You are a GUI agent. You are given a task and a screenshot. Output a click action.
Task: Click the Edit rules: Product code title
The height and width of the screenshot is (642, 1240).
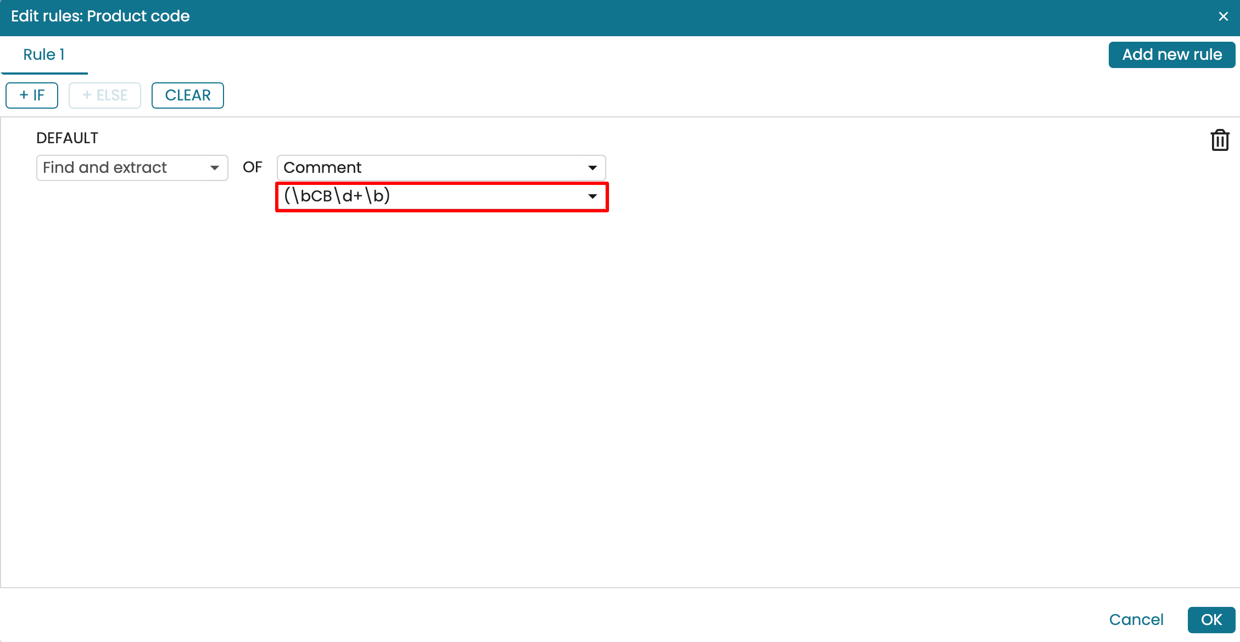coord(100,16)
